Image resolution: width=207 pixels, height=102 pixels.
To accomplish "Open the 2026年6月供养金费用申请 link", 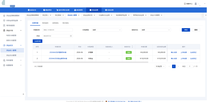I will (58, 59).
